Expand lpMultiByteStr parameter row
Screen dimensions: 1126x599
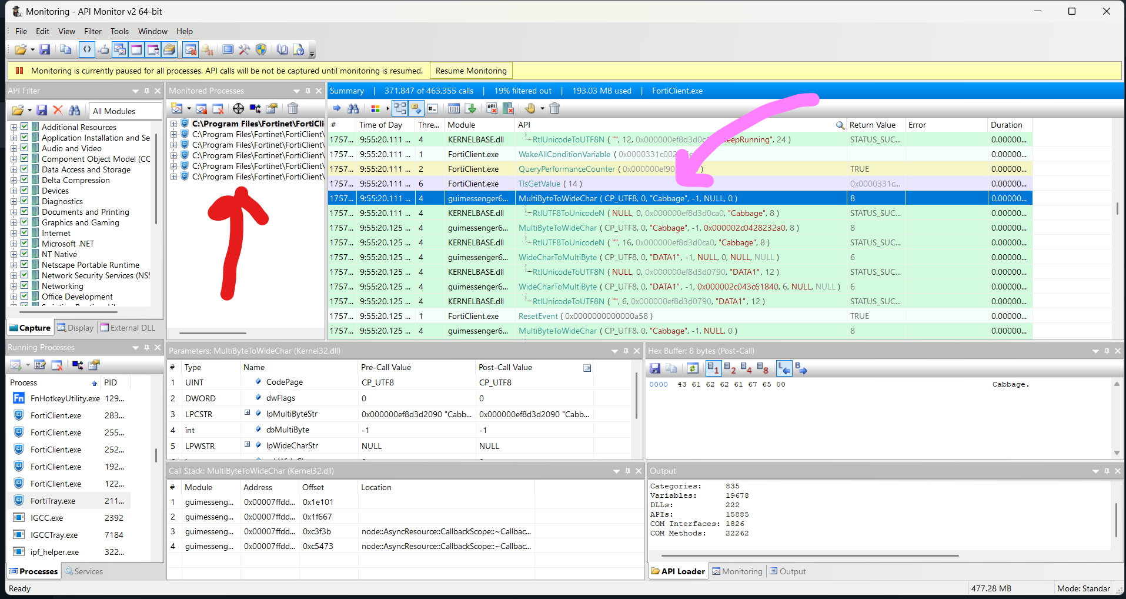pos(248,413)
